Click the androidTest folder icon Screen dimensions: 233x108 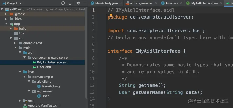21,43
